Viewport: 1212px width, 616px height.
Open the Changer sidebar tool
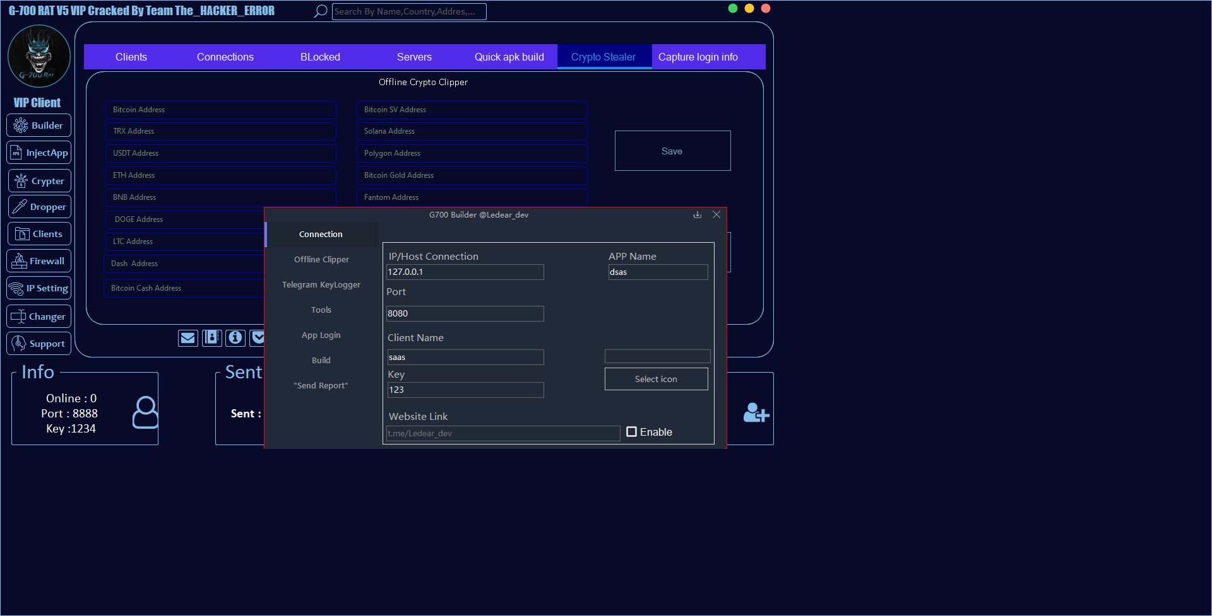click(39, 317)
